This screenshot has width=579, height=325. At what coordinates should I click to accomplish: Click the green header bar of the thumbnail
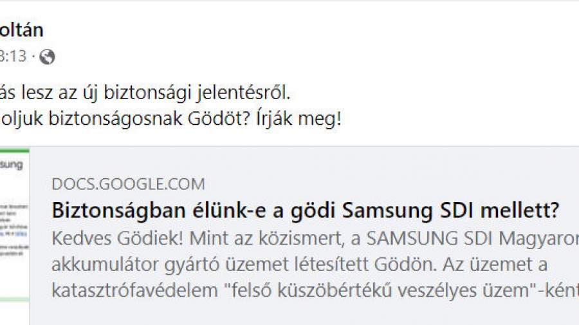coord(14,151)
